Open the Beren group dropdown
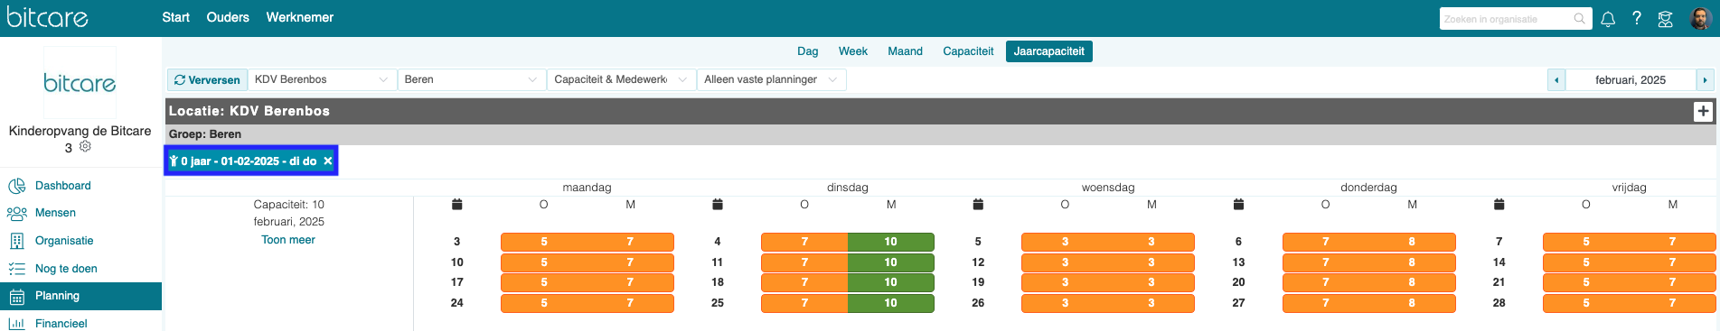Screen dimensions: 1720x331 (472, 79)
